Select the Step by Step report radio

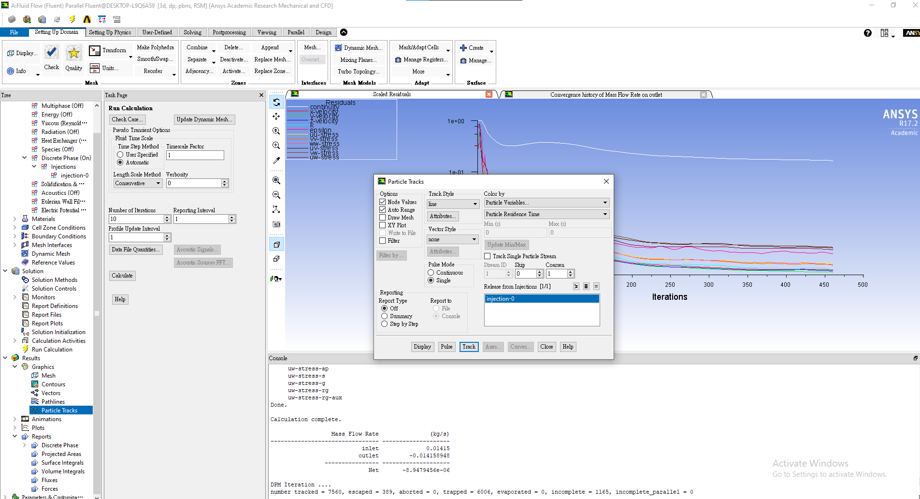point(385,324)
